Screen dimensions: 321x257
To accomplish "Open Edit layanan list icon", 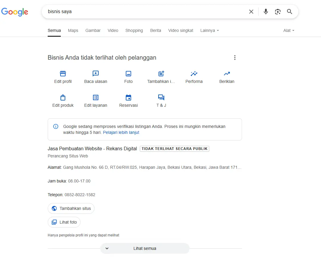I will click(96, 97).
